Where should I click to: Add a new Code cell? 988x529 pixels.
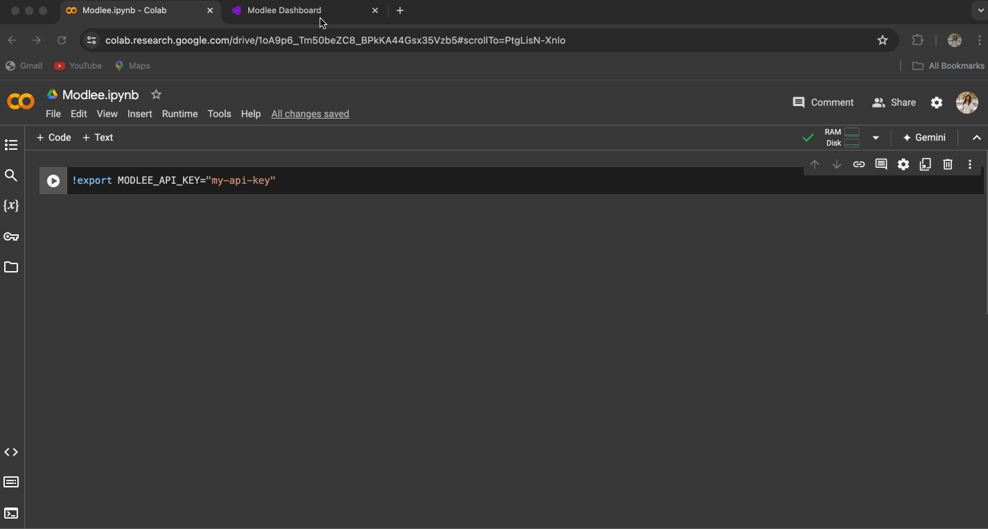(53, 137)
